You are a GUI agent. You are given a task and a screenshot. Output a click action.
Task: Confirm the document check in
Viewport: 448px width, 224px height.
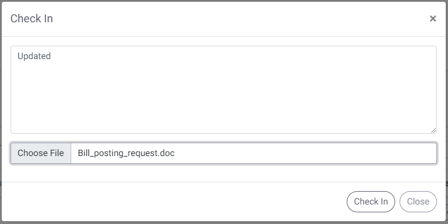pyautogui.click(x=371, y=202)
